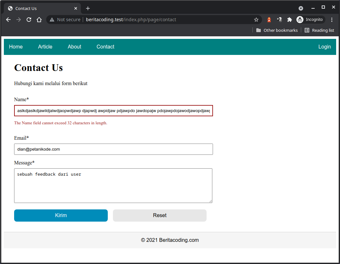Focus the Email input field
This screenshot has width=340, height=264.
[x=114, y=149]
